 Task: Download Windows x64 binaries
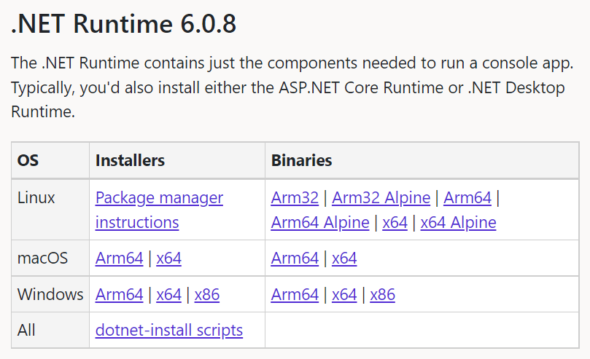pyautogui.click(x=344, y=295)
